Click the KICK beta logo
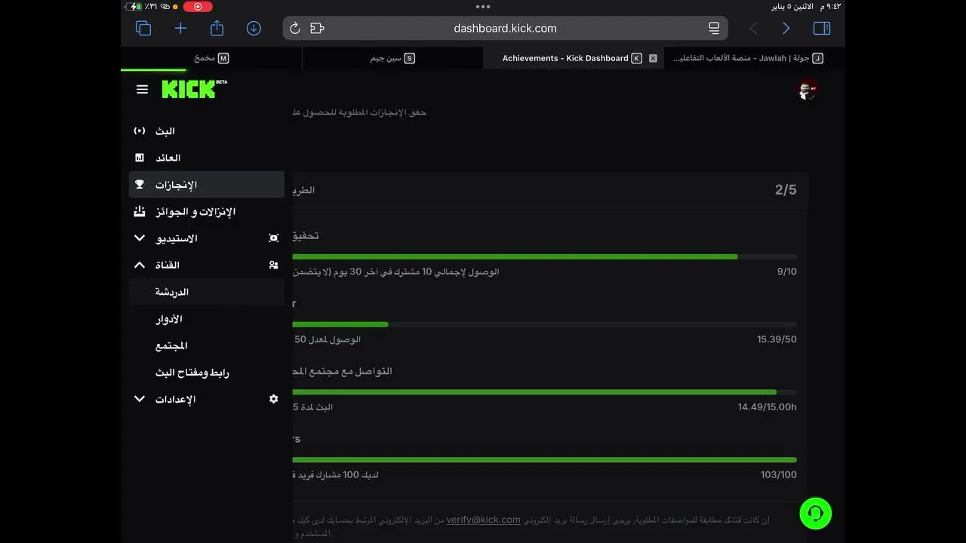This screenshot has width=966, height=543. (194, 88)
